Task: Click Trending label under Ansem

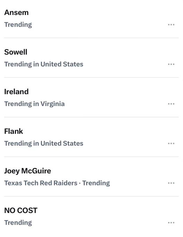Action: pyautogui.click(x=18, y=25)
